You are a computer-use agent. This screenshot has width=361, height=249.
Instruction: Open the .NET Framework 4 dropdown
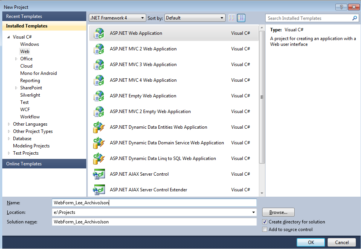(x=118, y=18)
